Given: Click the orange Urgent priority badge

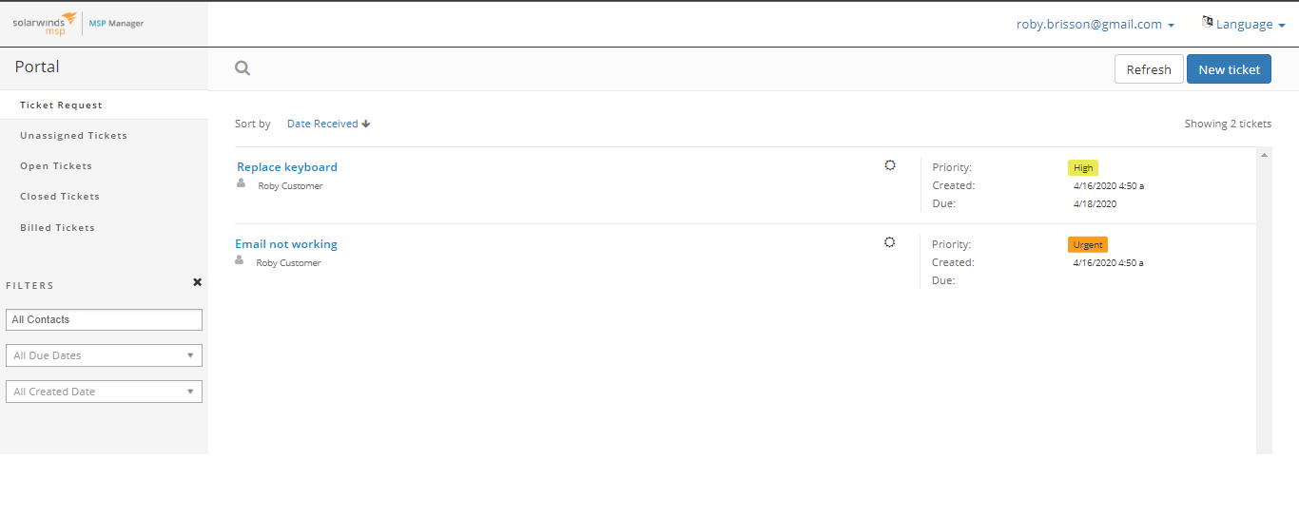Looking at the screenshot, I should tap(1088, 244).
